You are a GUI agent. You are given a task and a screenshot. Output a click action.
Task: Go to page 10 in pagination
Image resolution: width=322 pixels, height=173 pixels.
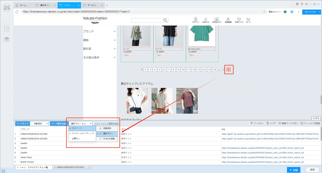click(x=183, y=70)
